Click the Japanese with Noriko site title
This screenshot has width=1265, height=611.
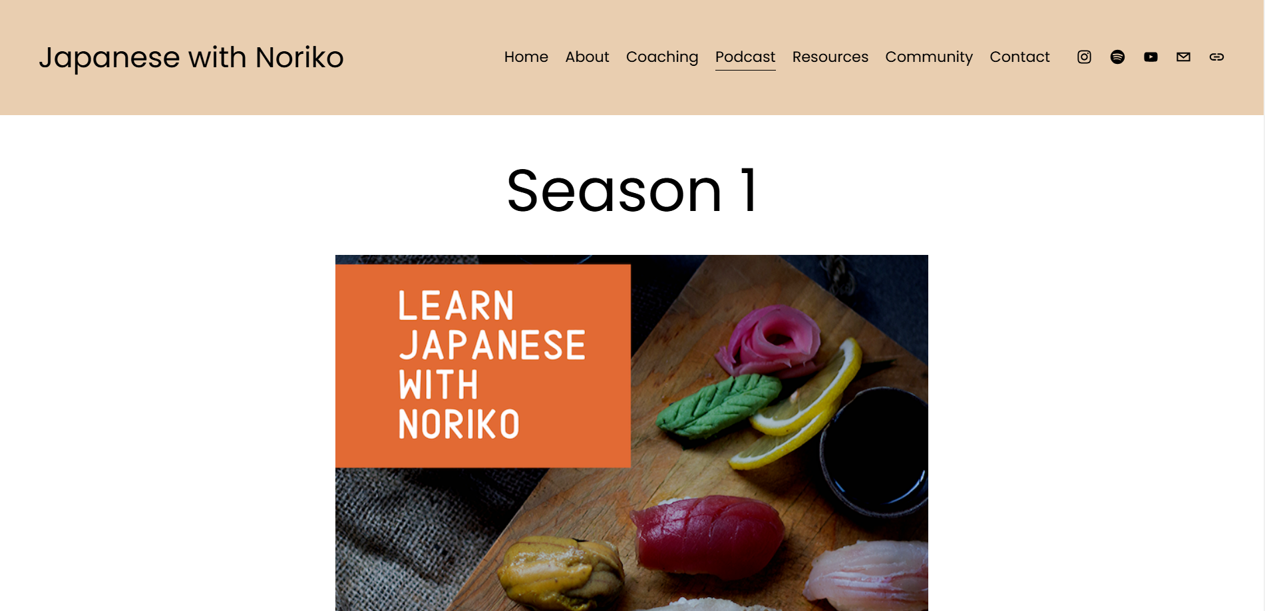(x=192, y=58)
